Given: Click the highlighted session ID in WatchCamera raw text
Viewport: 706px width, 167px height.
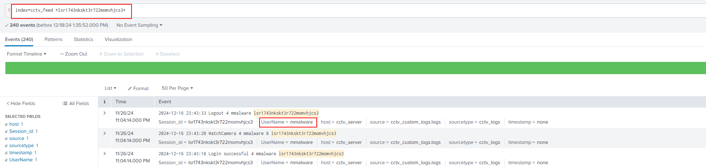Looking at the screenshot, I should (x=303, y=134).
